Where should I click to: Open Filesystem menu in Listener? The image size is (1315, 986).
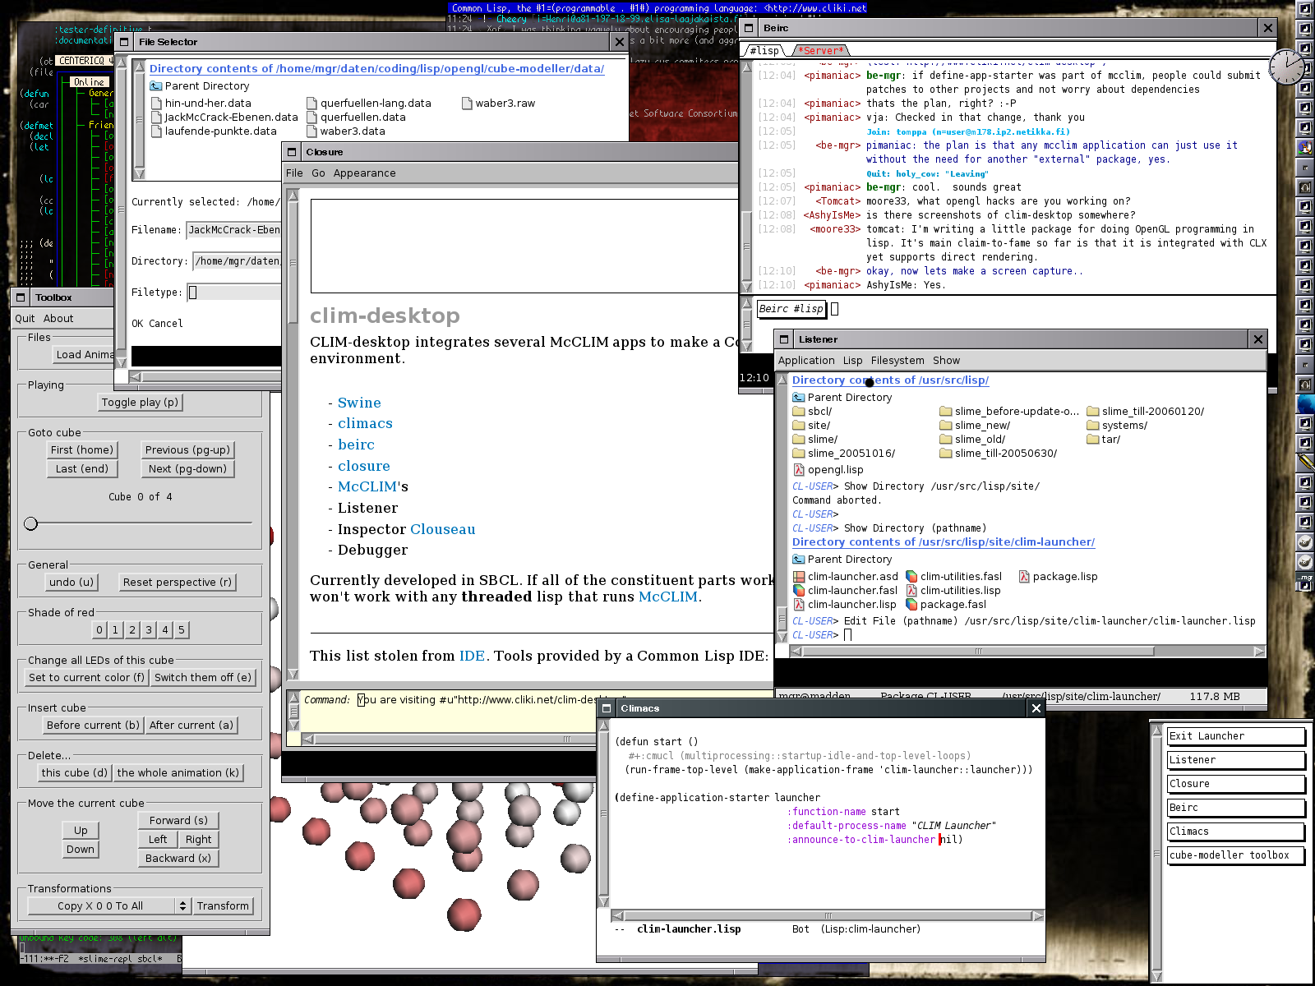click(x=897, y=361)
